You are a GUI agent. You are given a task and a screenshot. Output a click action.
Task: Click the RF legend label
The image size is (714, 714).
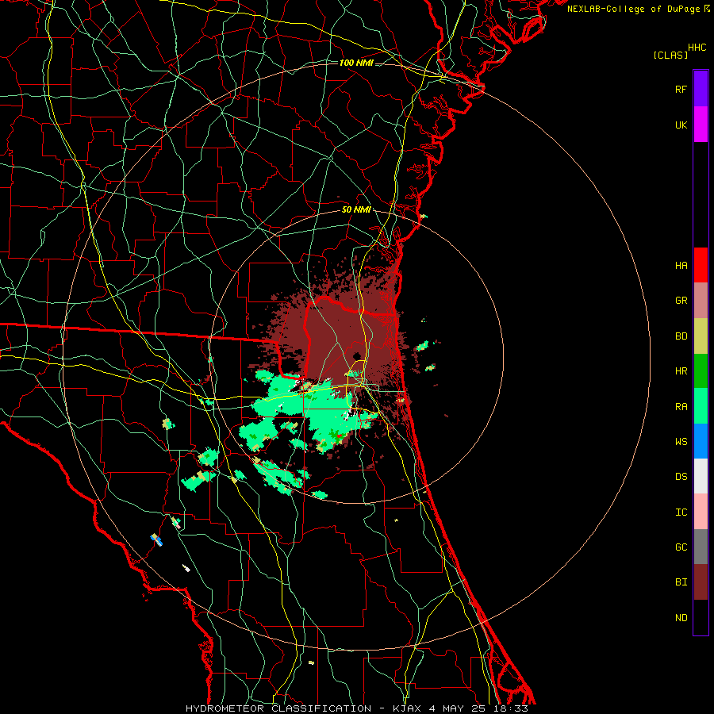[x=681, y=89]
